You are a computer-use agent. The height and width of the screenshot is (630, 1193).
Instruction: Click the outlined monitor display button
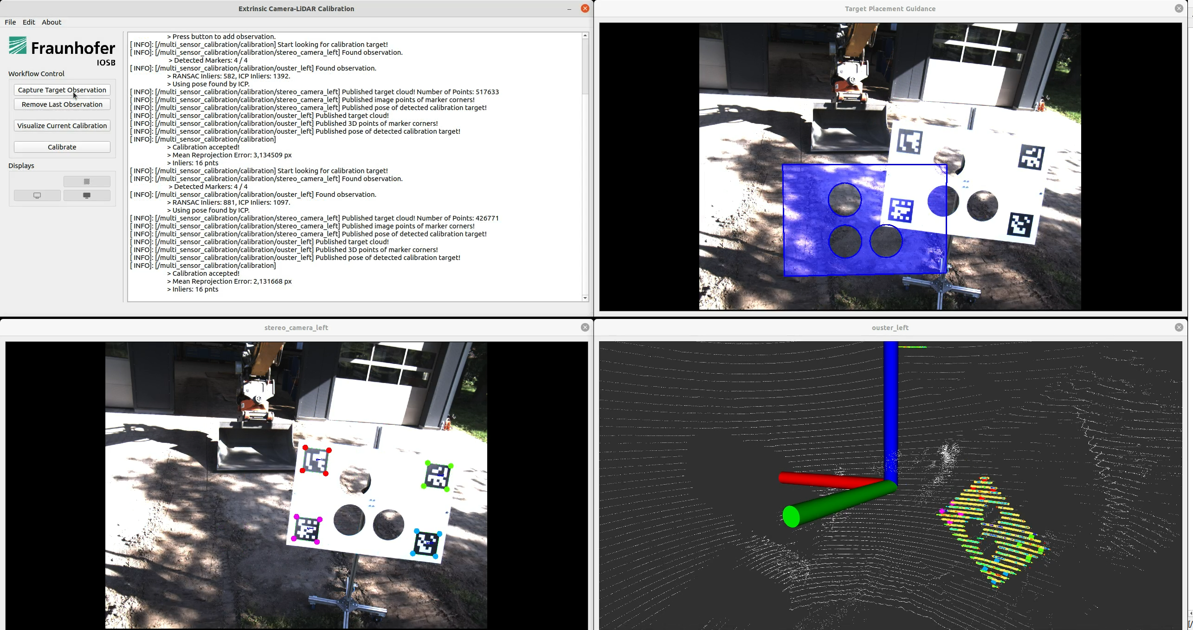(37, 195)
